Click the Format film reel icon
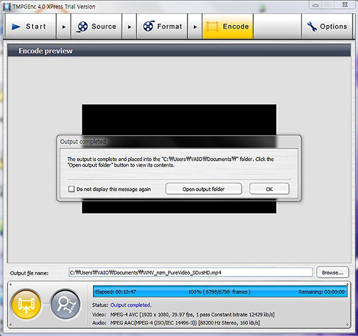 click(x=149, y=26)
